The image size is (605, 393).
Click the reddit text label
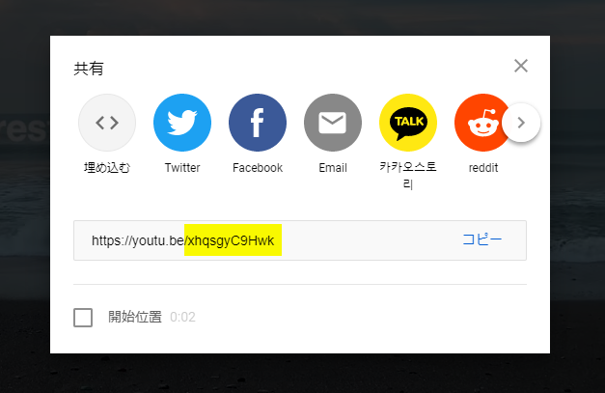(483, 168)
